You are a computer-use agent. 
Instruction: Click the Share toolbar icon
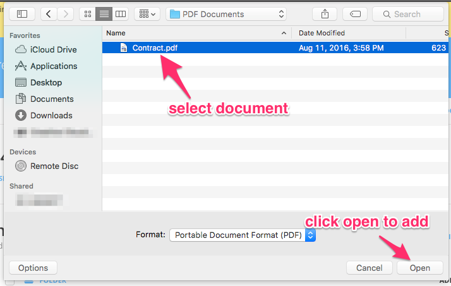(x=325, y=14)
